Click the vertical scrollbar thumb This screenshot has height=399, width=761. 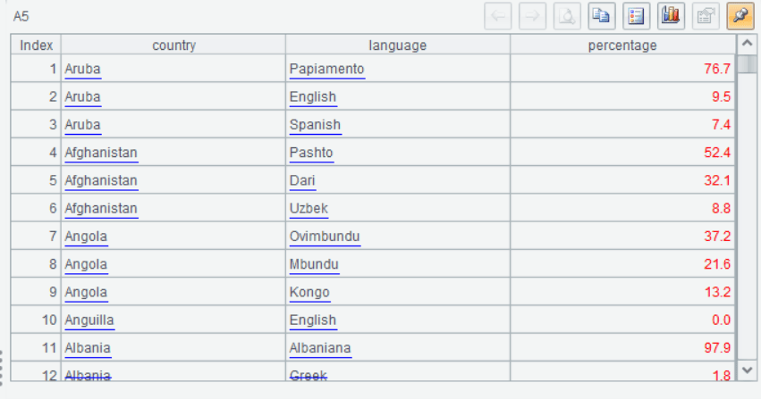(748, 64)
